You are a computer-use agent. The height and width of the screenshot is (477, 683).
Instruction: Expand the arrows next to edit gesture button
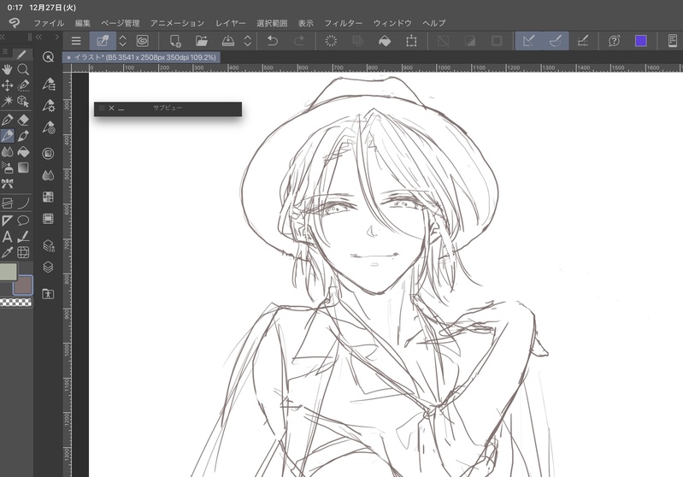pyautogui.click(x=123, y=41)
